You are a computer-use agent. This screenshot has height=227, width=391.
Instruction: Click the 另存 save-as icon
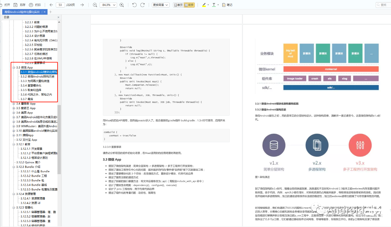tap(16, 5)
